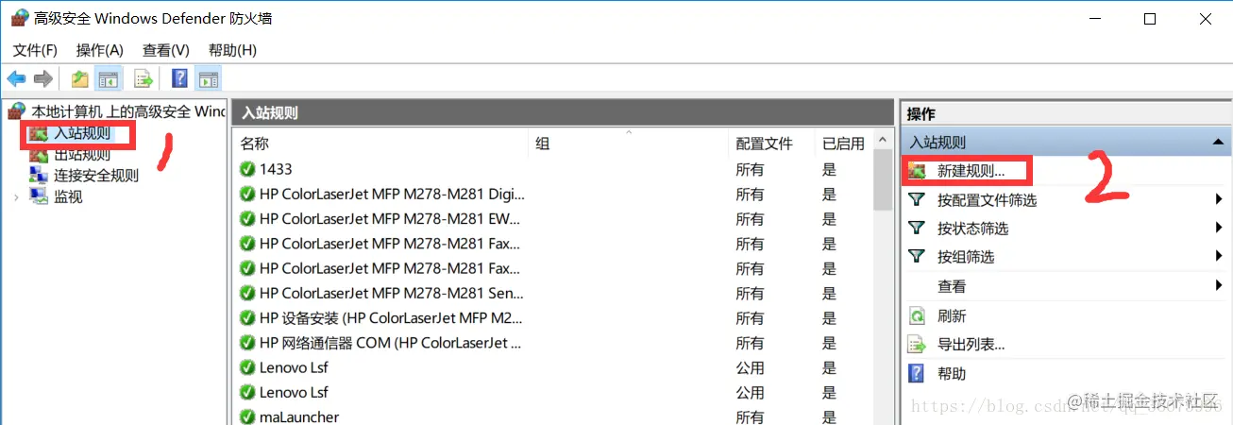The width and height of the screenshot is (1233, 425).
Task: Click the green check icon beside 1433
Action: point(247,169)
